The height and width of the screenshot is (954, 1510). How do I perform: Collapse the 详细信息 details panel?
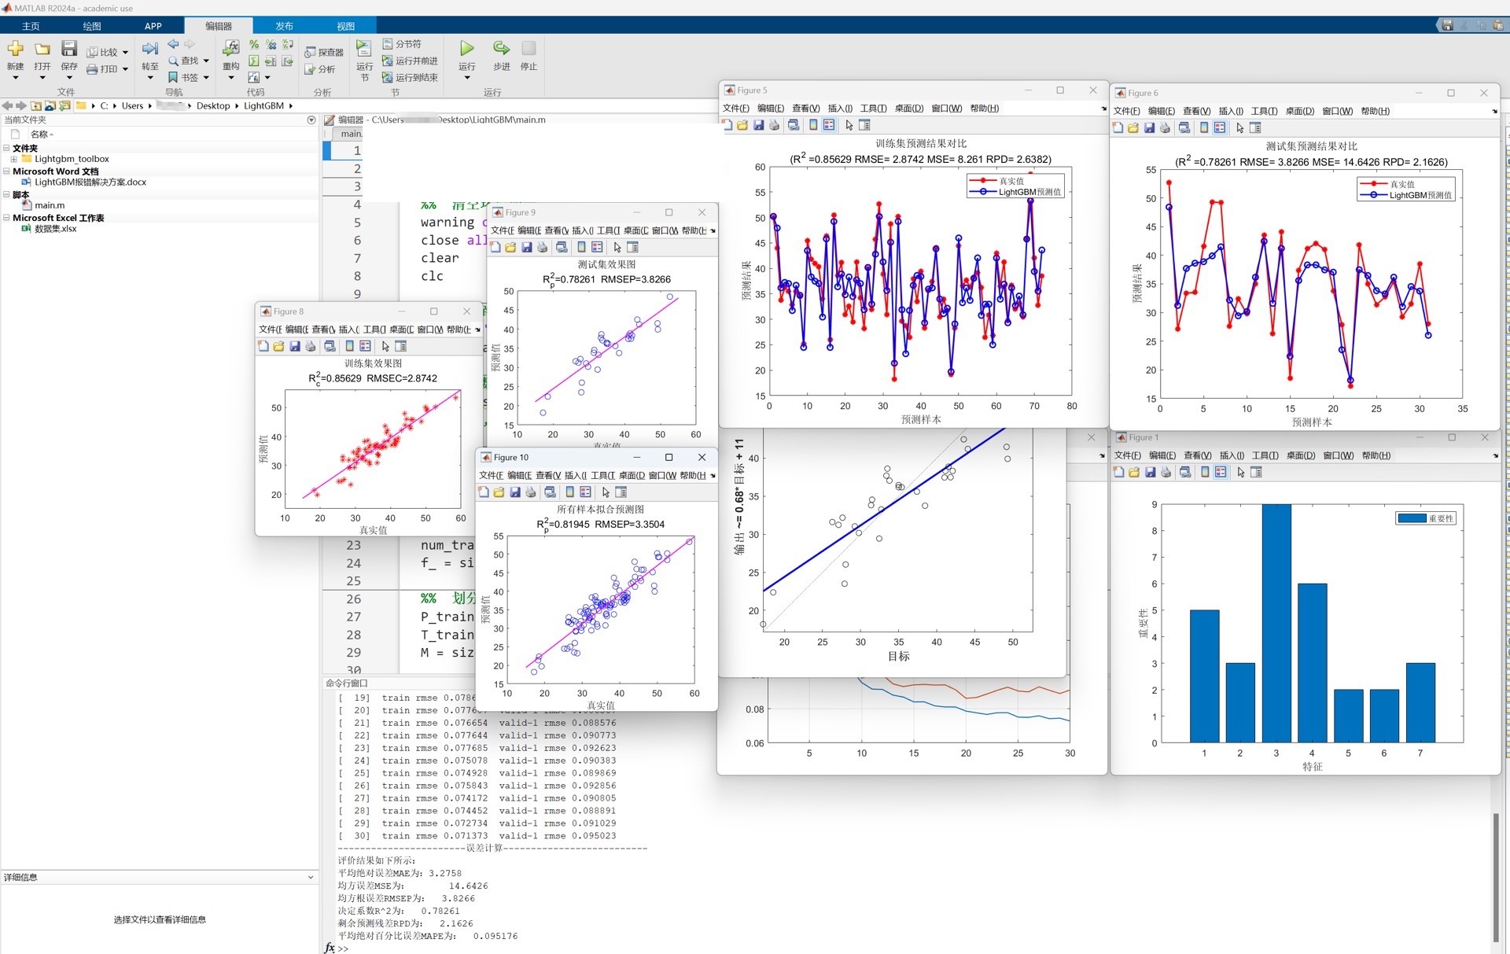311,877
